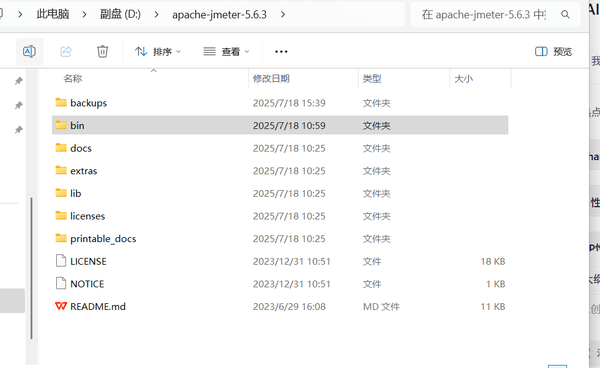Click the middle pin icon in the sidebar
Screen dimensions: 600x368
click(18, 105)
